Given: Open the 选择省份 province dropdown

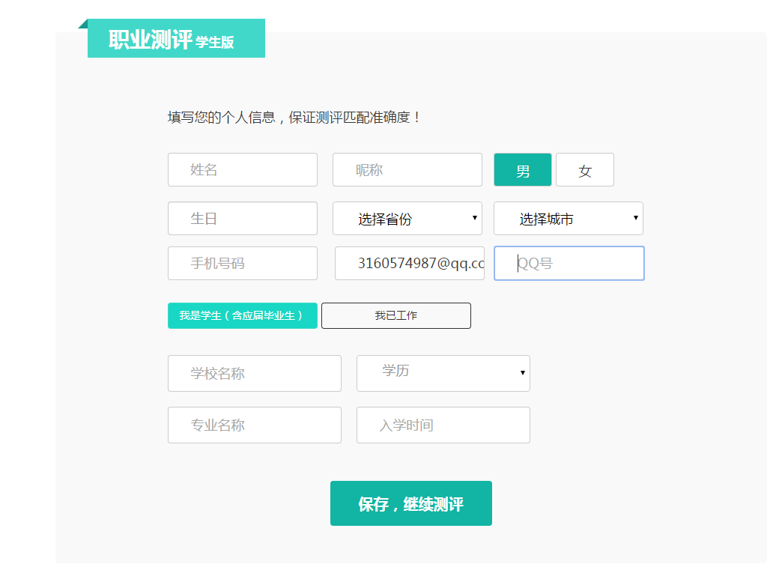Looking at the screenshot, I should (x=407, y=219).
